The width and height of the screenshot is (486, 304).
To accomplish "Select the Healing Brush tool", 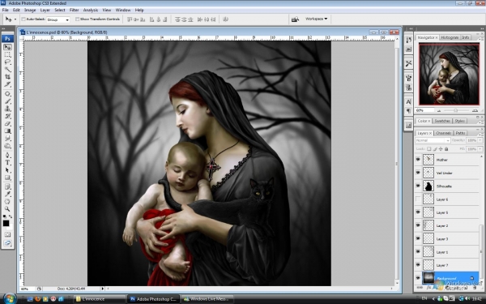I will tap(7, 94).
